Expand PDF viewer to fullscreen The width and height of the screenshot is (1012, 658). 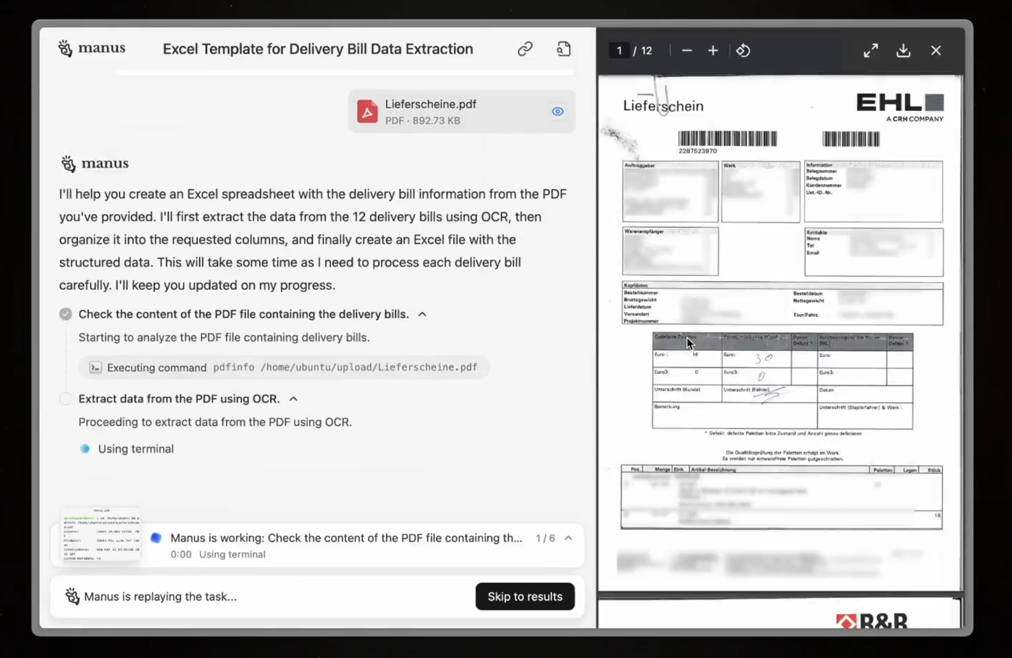point(870,51)
